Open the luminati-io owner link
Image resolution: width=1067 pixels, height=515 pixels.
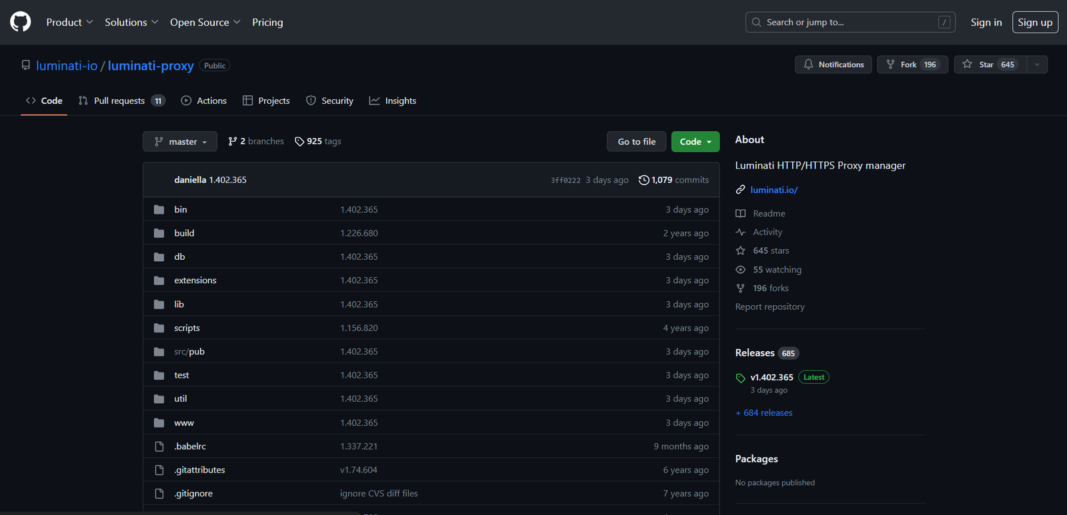[67, 65]
